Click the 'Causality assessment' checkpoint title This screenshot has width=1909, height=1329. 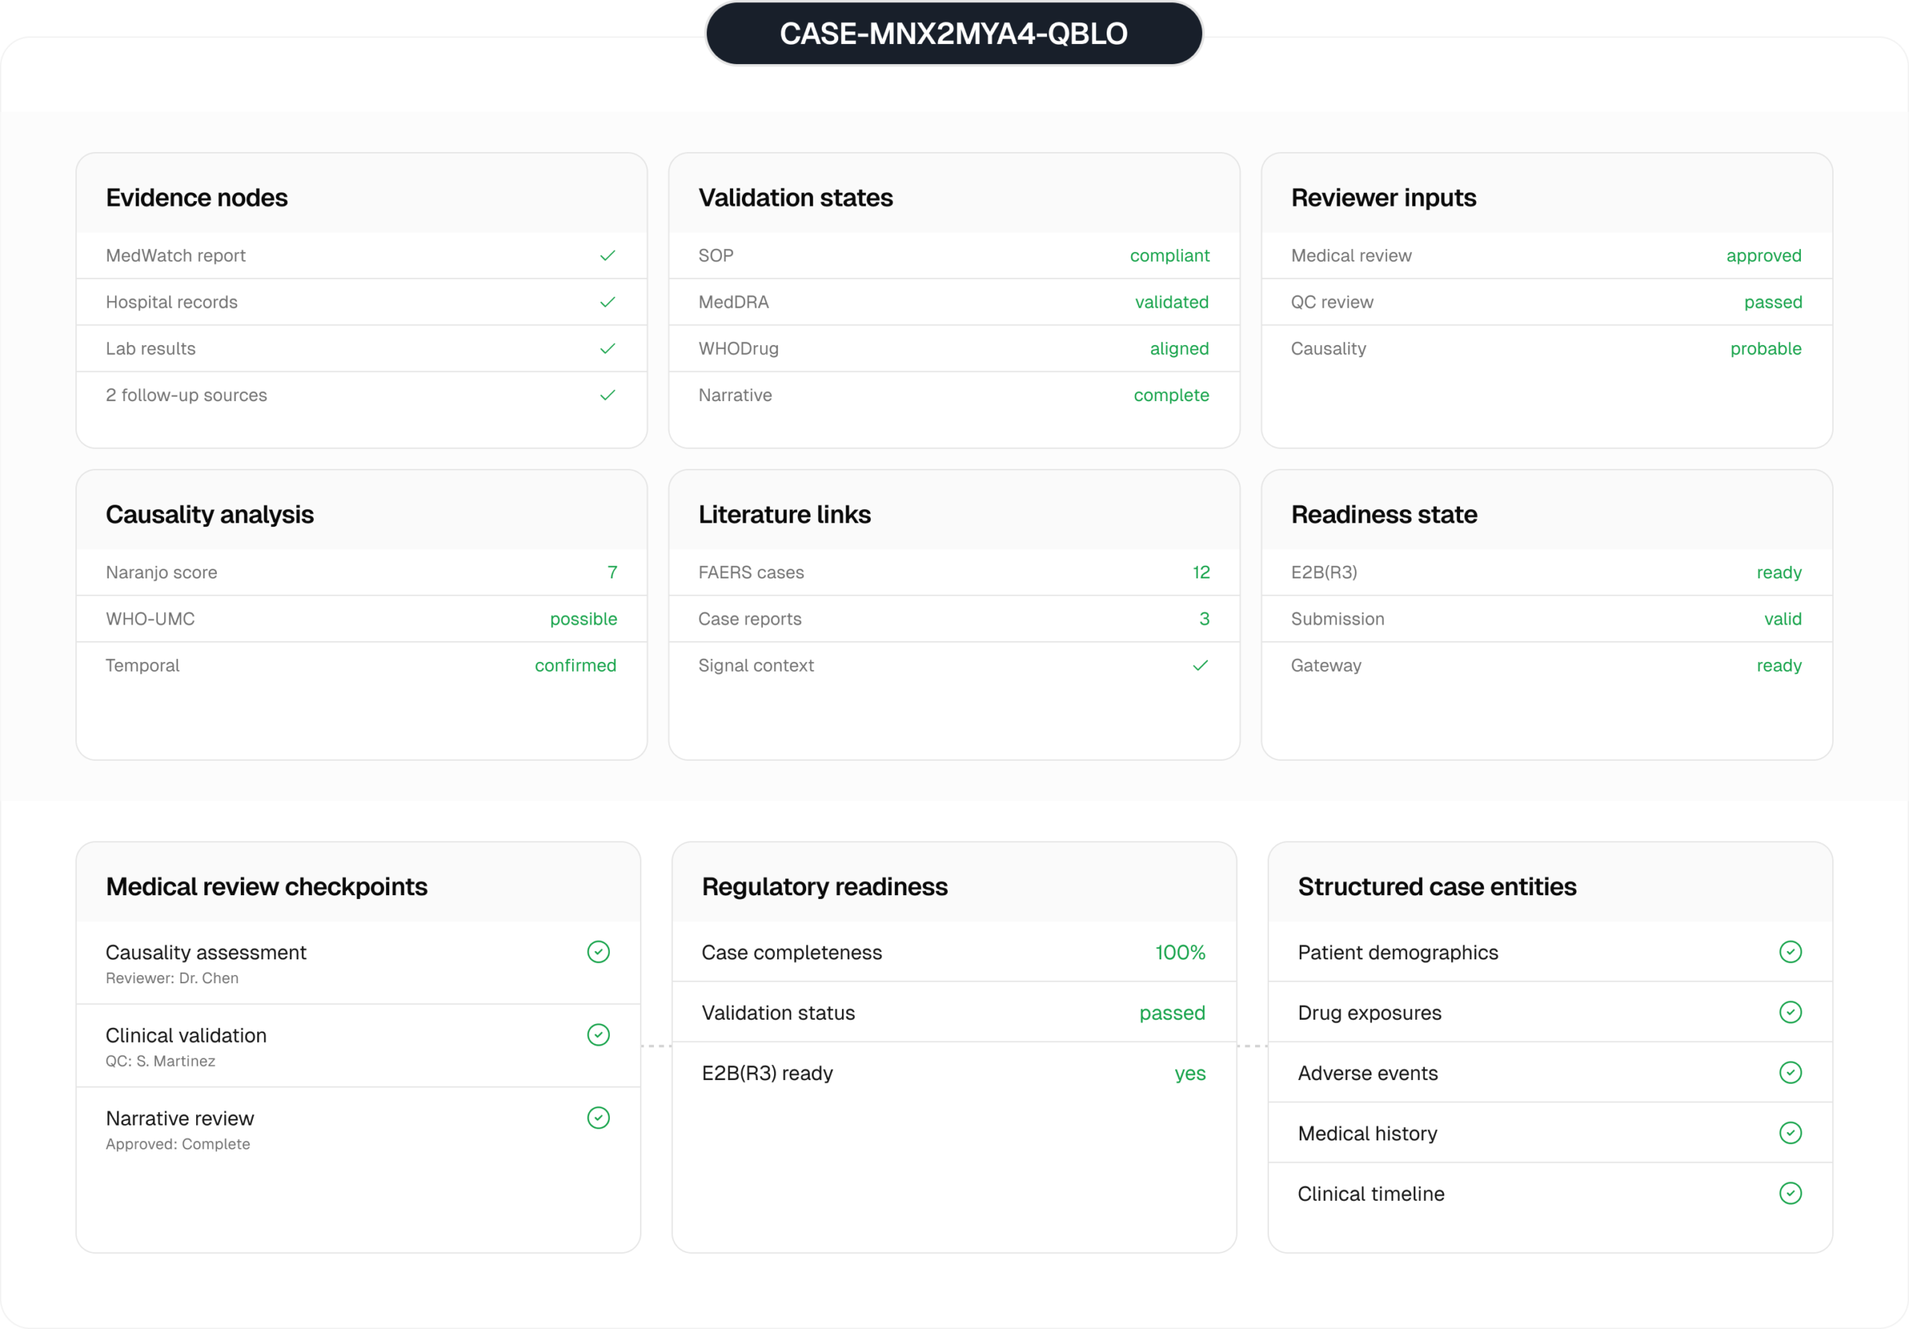pyautogui.click(x=207, y=953)
